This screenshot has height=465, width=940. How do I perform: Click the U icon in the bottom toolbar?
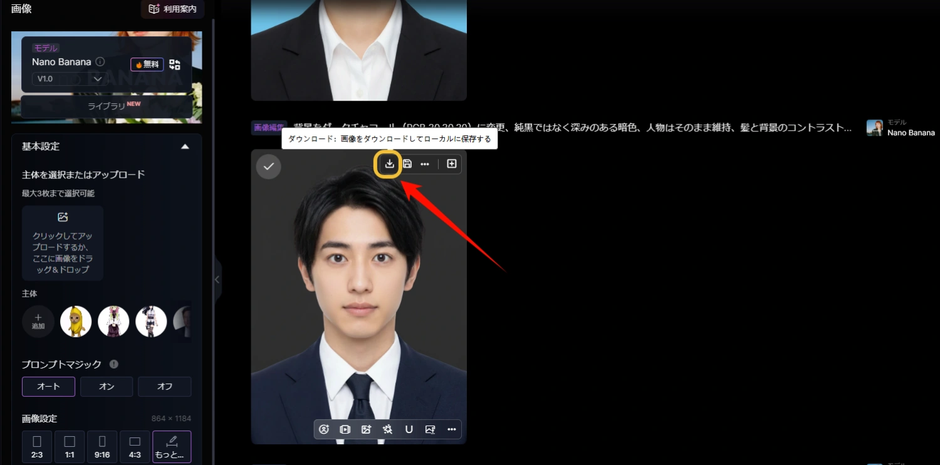[x=409, y=429]
